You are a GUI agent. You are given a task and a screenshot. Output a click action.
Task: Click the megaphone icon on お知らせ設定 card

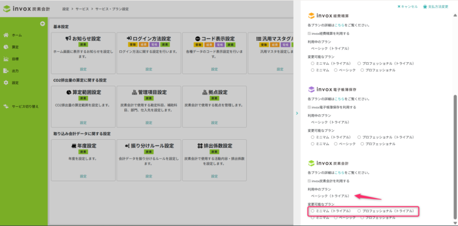(x=68, y=38)
